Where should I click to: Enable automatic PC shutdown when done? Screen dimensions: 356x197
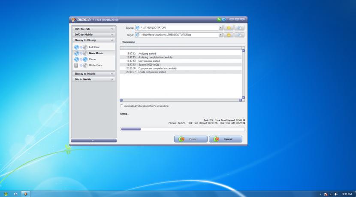click(121, 106)
